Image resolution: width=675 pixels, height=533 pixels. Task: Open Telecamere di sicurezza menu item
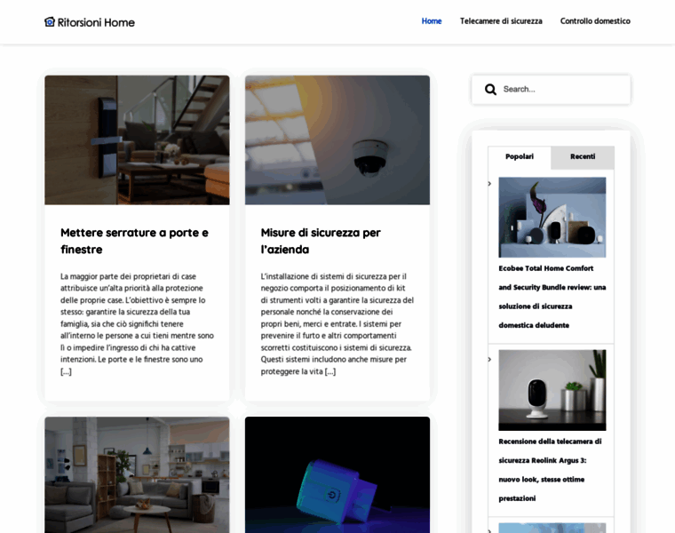pyautogui.click(x=500, y=21)
